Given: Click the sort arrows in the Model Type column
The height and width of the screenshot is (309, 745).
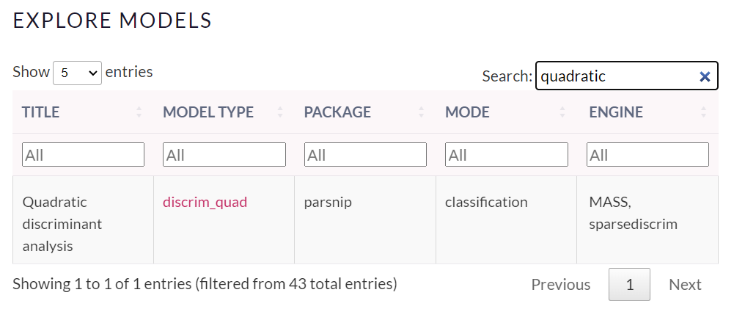Looking at the screenshot, I should coord(280,112).
